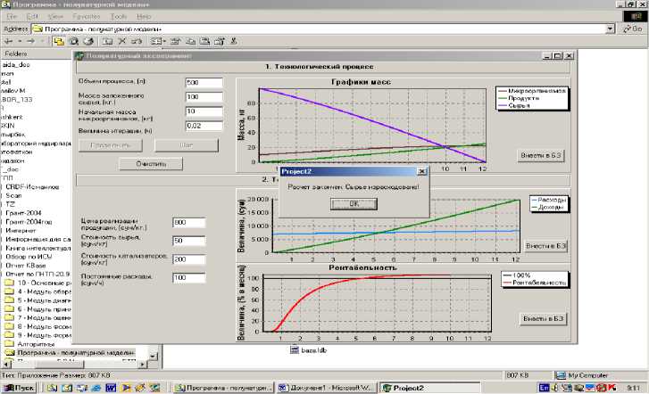Click the Объем процесса input field
Viewport: 649px width, 394px height.
pos(204,82)
